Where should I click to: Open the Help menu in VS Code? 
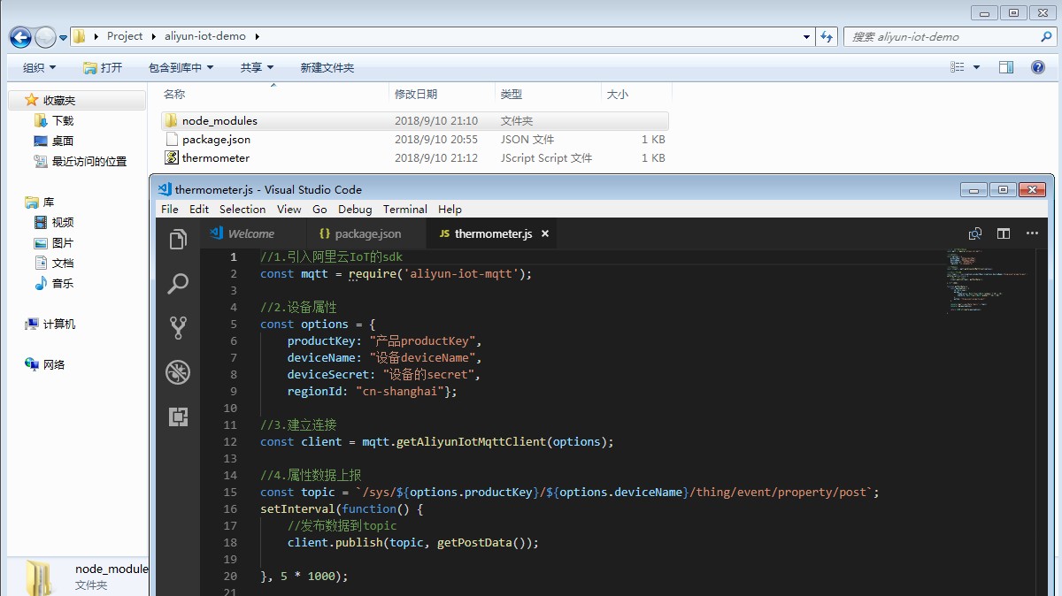(x=450, y=210)
